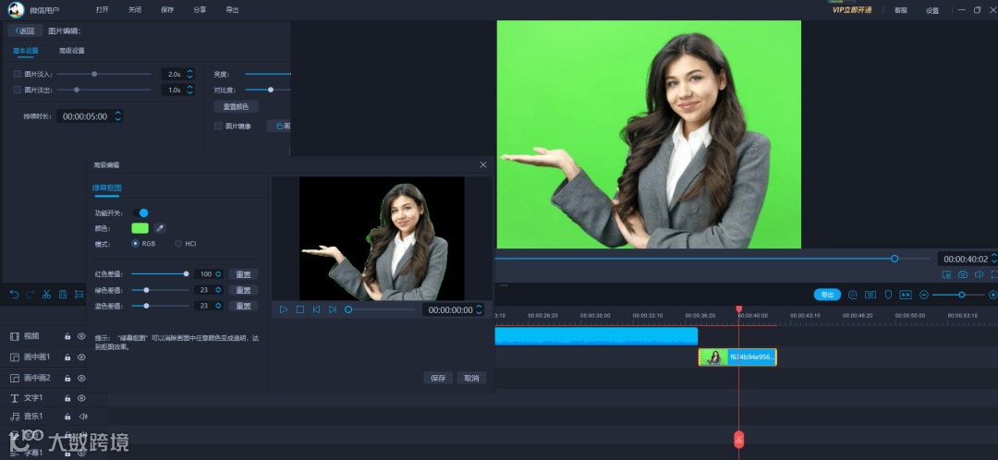This screenshot has height=460, width=998.
Task: Open the clip adjust settings icon
Action: 79,295
